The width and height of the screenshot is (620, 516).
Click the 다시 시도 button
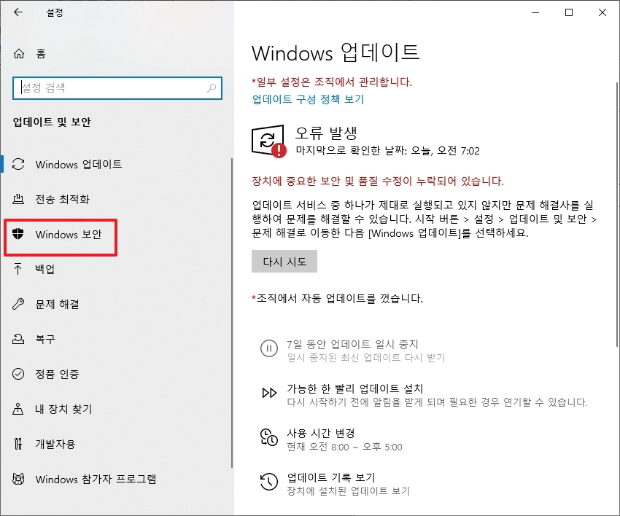point(284,261)
